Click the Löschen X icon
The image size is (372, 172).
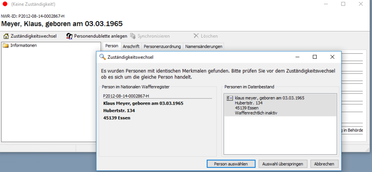(196, 36)
